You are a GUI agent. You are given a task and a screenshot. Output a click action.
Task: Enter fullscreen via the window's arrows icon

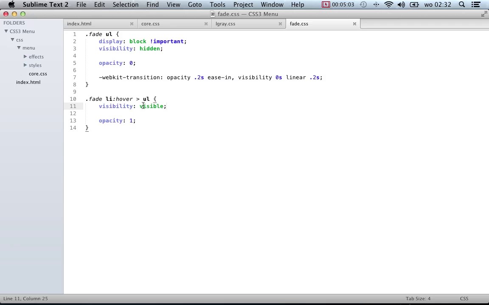click(x=484, y=14)
